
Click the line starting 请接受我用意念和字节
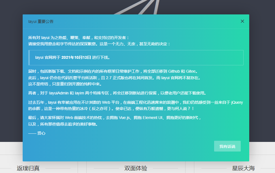(99, 44)
